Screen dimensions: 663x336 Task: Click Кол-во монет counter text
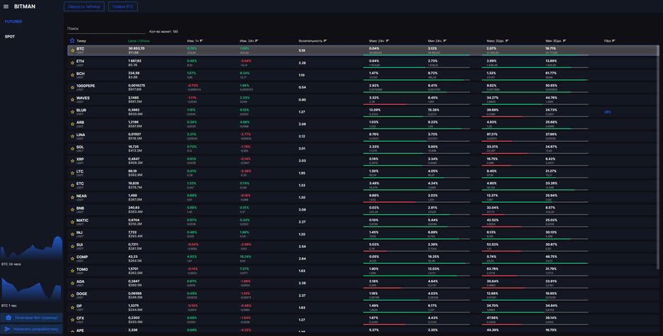click(164, 32)
